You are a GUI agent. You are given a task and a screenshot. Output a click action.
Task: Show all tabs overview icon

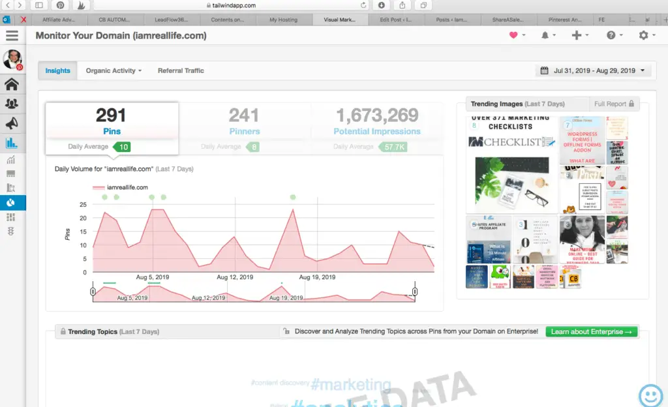(423, 5)
